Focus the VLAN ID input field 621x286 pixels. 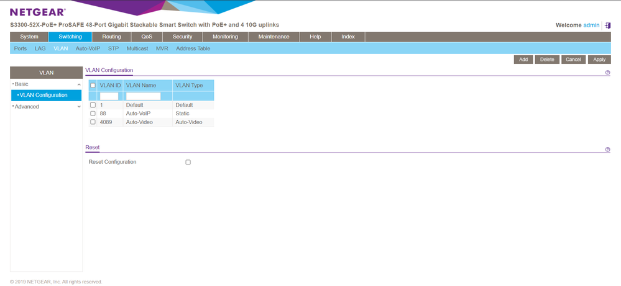coord(109,96)
